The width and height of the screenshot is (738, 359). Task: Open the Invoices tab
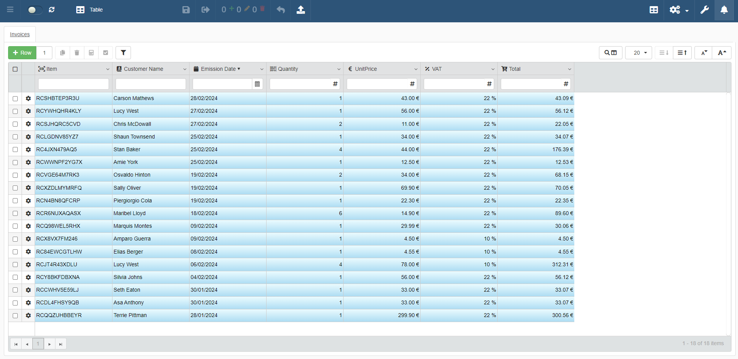click(x=20, y=34)
